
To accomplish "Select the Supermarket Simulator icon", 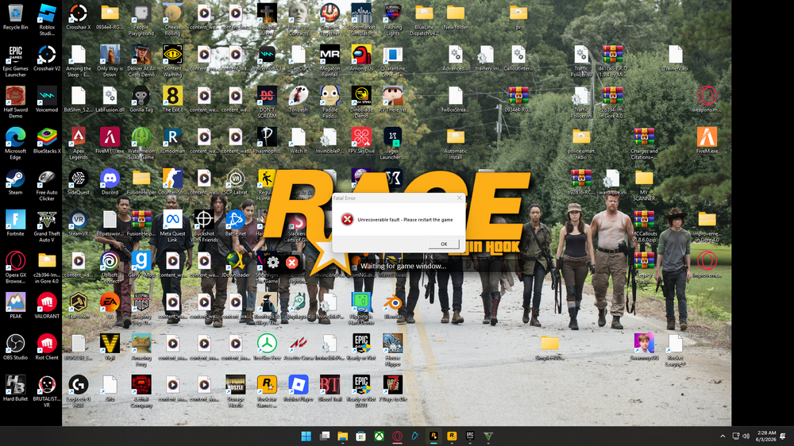I will point(361,21).
